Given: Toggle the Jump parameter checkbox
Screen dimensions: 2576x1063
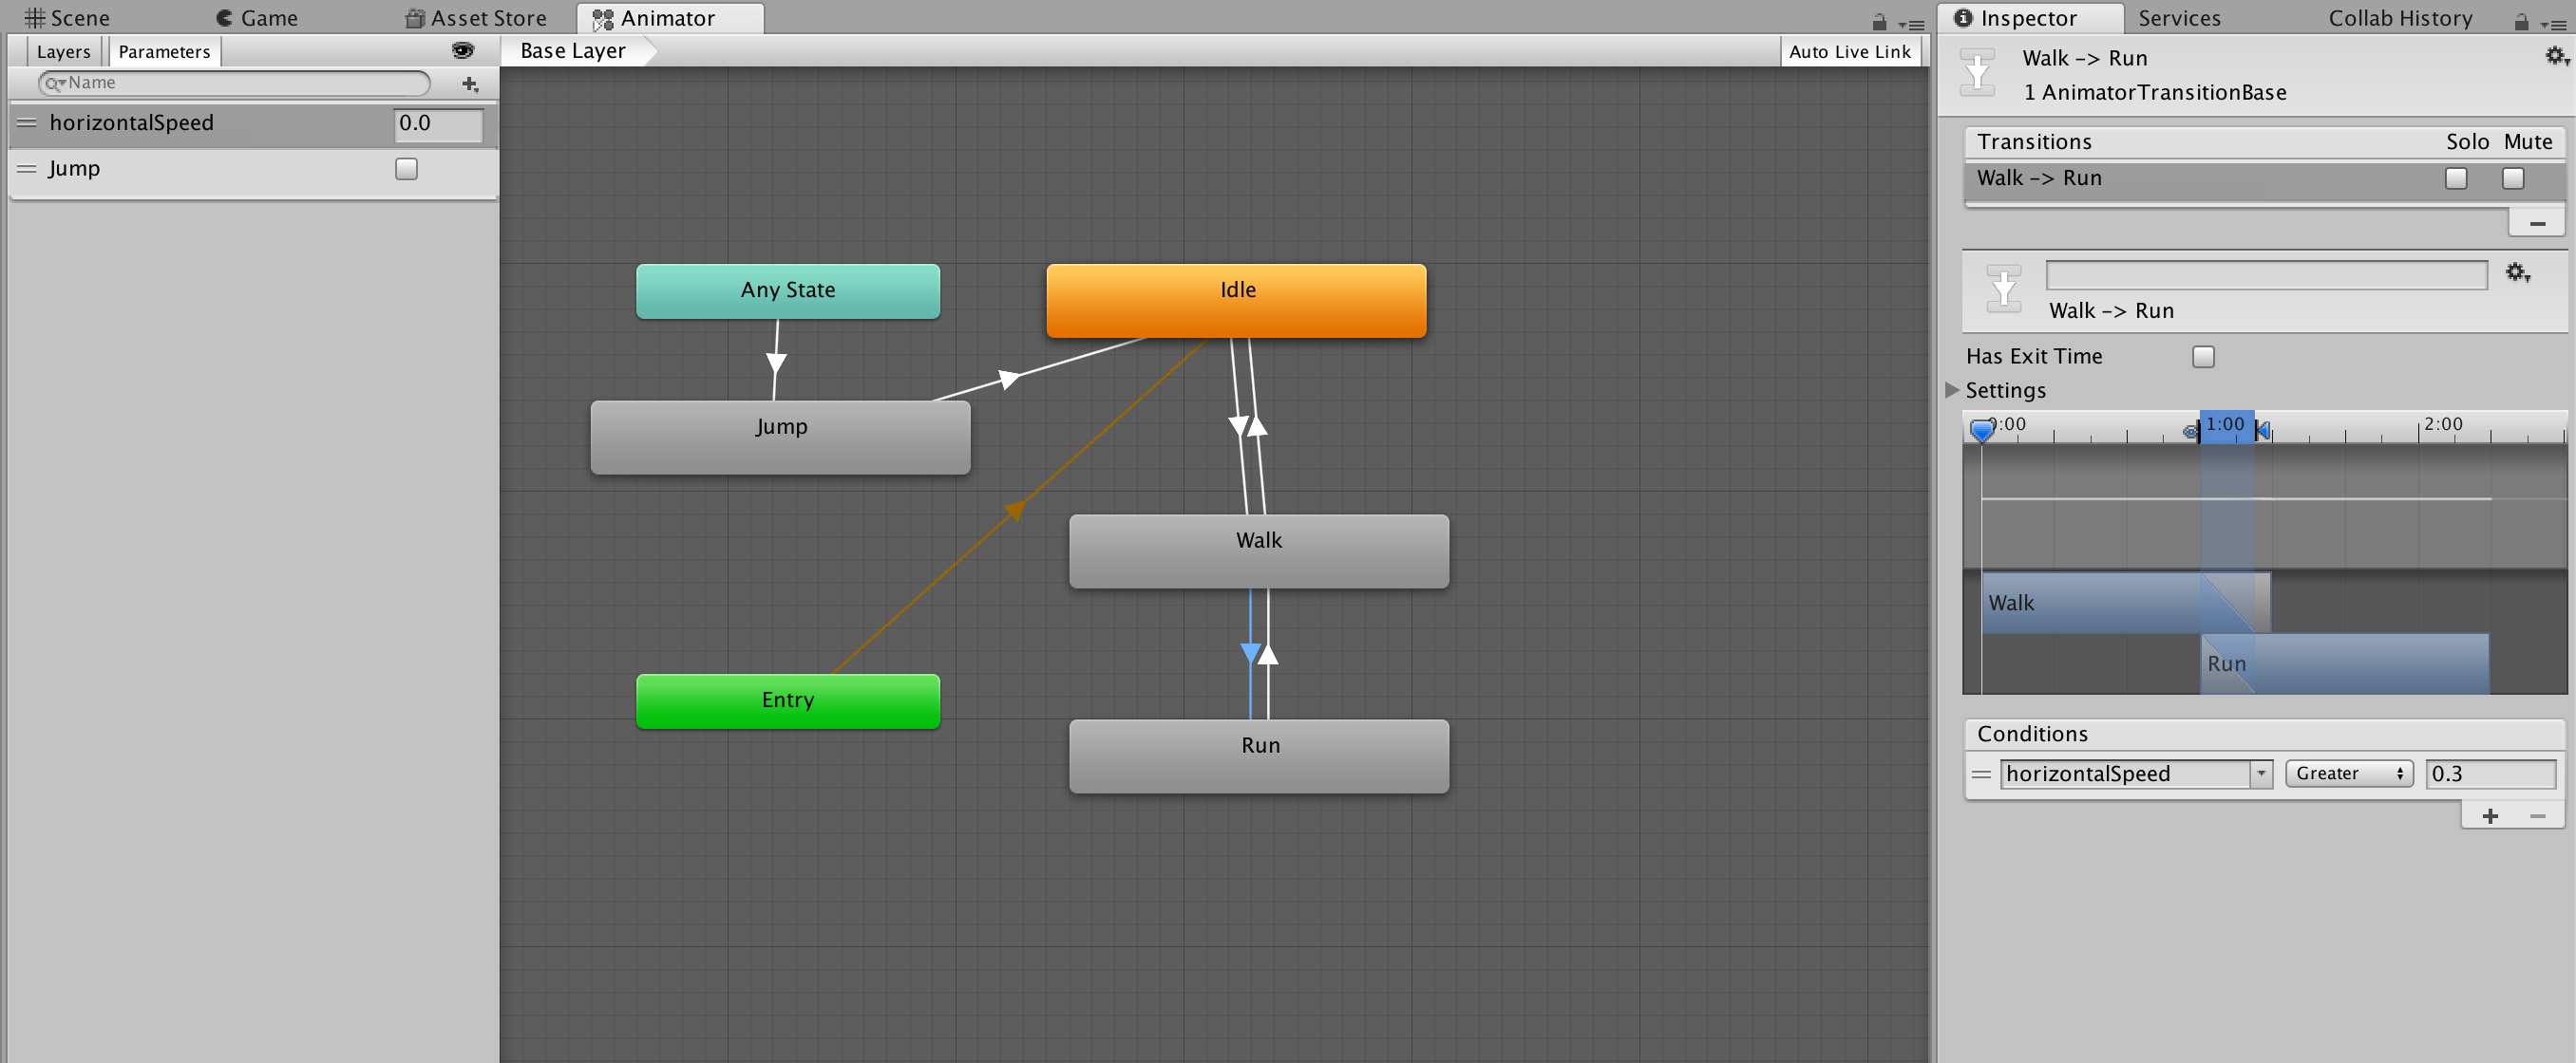Looking at the screenshot, I should 407,167.
